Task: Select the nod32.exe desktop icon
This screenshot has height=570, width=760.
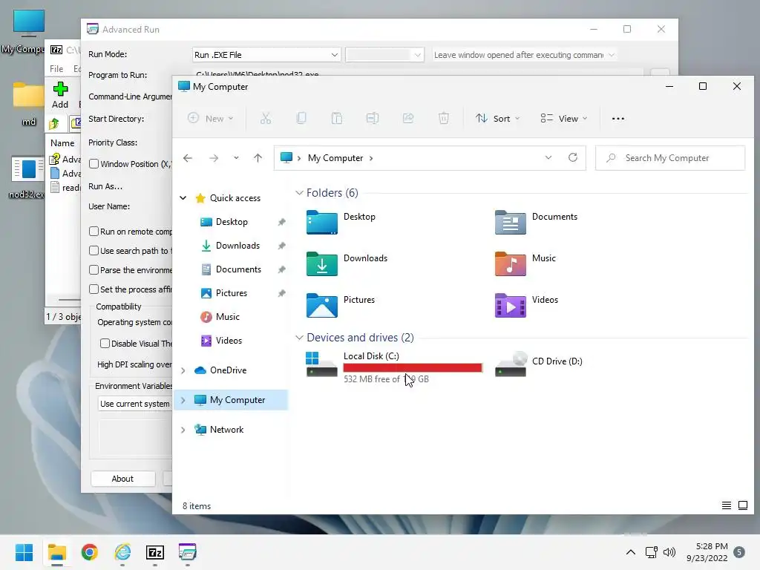Action: click(x=26, y=177)
